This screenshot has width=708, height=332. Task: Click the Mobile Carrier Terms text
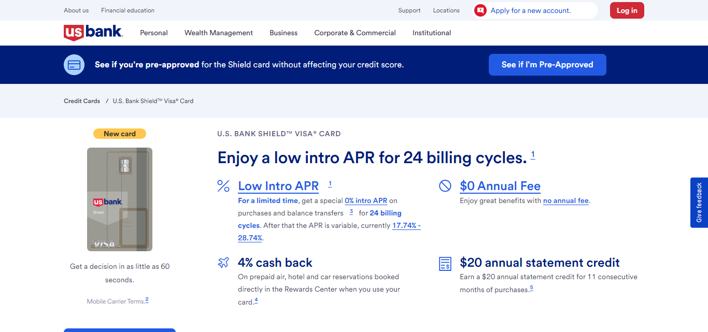pos(115,301)
